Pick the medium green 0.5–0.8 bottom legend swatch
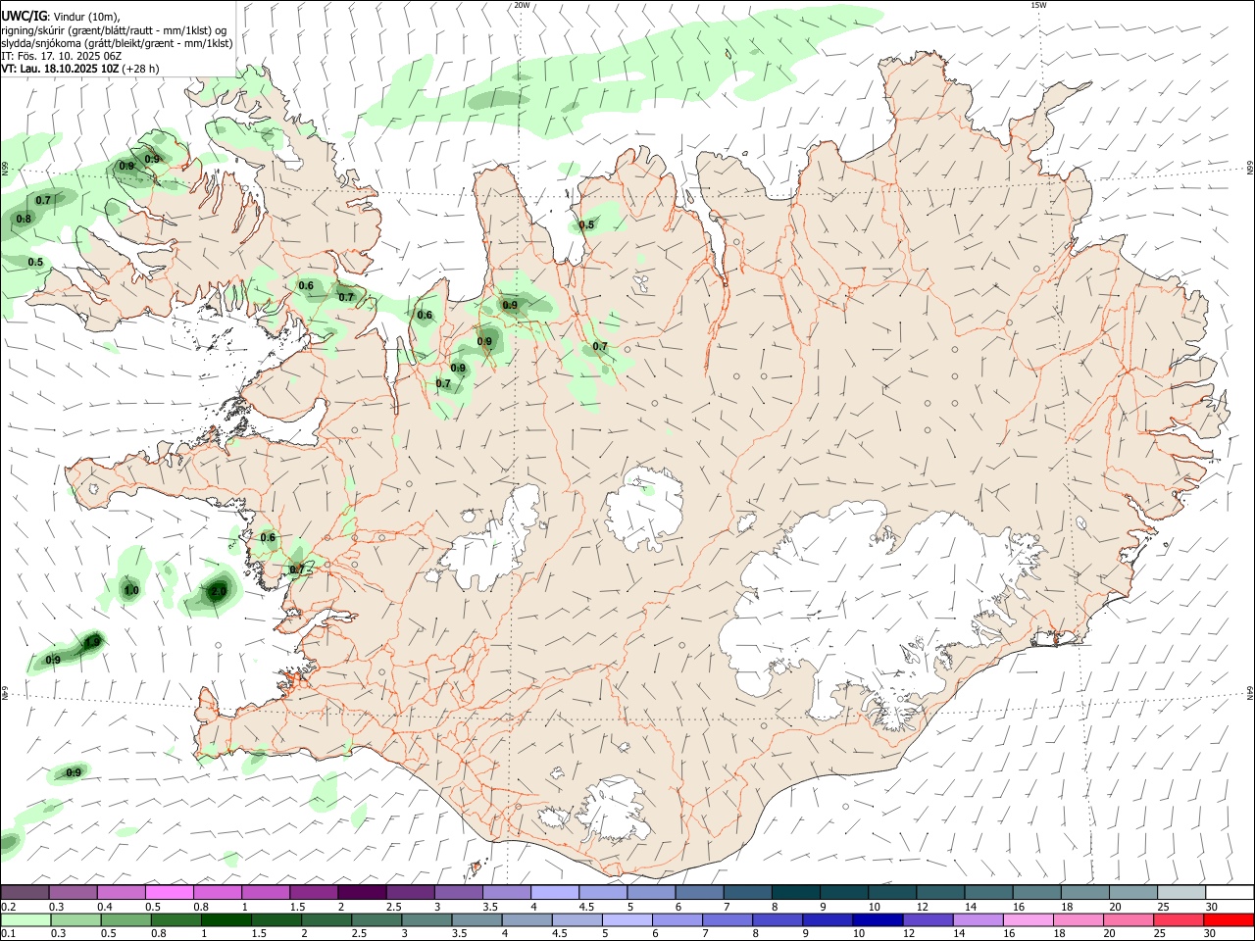The width and height of the screenshot is (1255, 941). [126, 919]
